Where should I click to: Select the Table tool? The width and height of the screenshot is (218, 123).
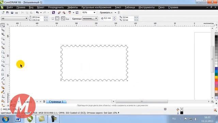click(x=3, y=74)
